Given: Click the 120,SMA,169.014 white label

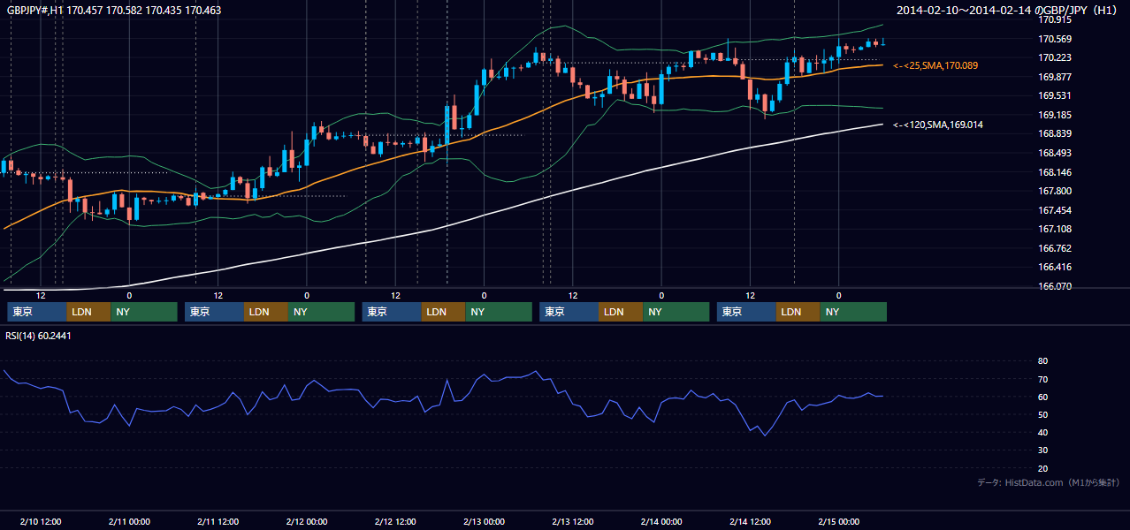Looking at the screenshot, I should coord(938,125).
